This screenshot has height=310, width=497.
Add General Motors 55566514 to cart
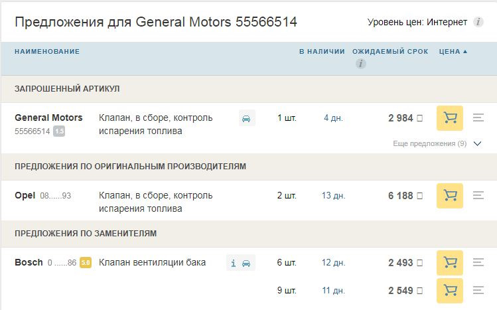[450, 118]
